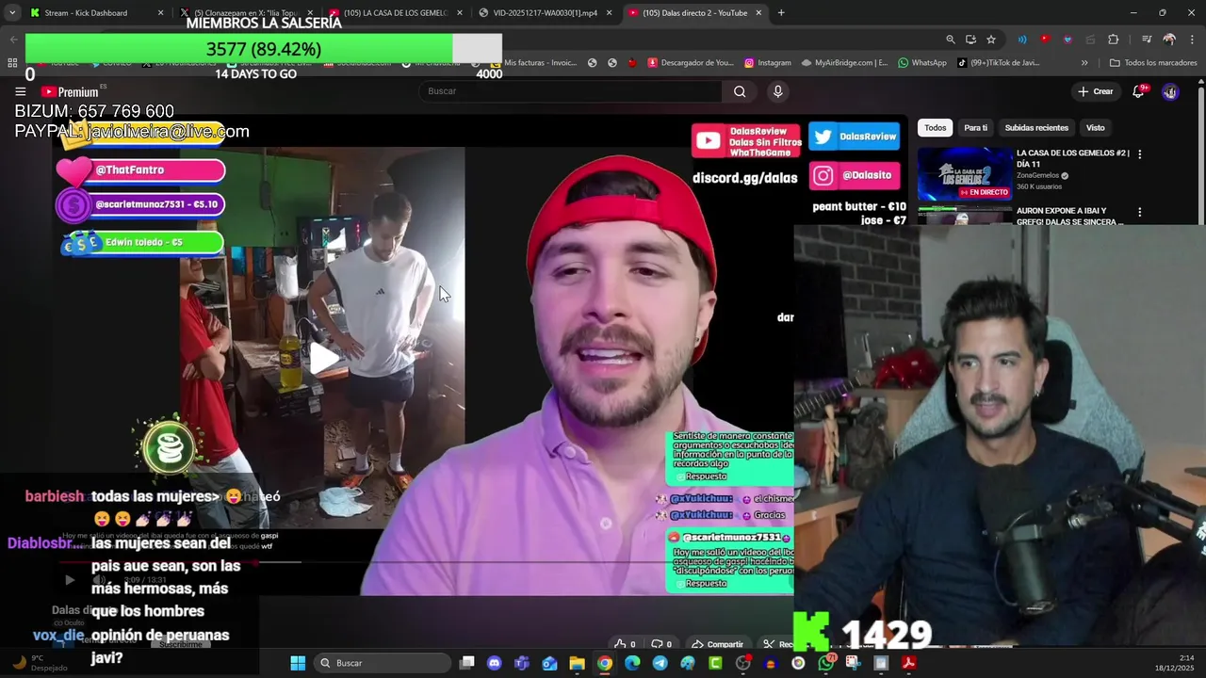The image size is (1206, 678).
Task: Click the Crear button
Action: click(x=1096, y=91)
